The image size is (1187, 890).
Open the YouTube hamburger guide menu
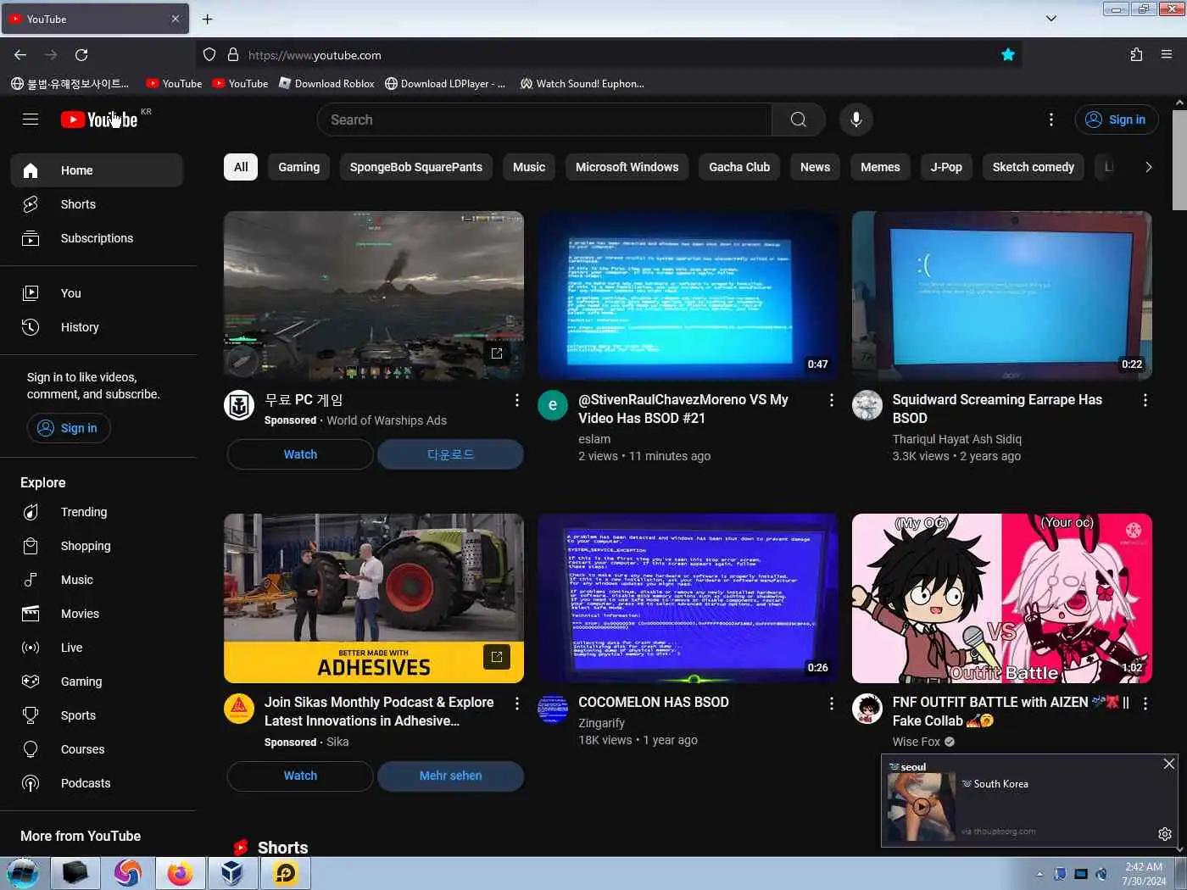pos(31,120)
